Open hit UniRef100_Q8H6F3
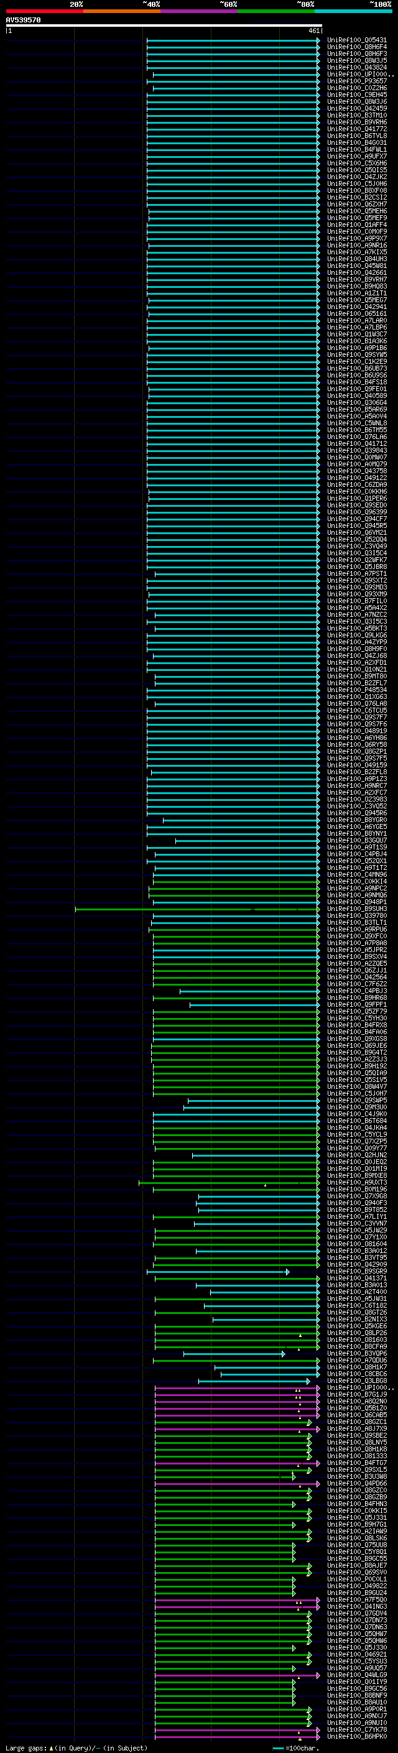The width and height of the screenshot is (398, 1753). pyautogui.click(x=356, y=53)
